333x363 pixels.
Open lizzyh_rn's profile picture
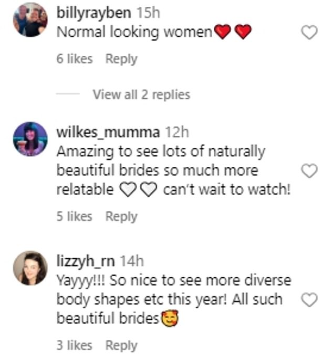(x=30, y=268)
